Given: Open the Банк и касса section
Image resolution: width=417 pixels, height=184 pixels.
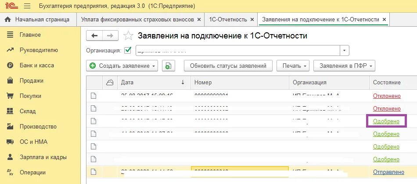Looking at the screenshot, I should coord(37,65).
